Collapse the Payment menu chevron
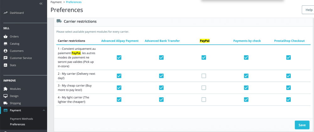The image size is (314, 132). pyautogui.click(x=44, y=110)
